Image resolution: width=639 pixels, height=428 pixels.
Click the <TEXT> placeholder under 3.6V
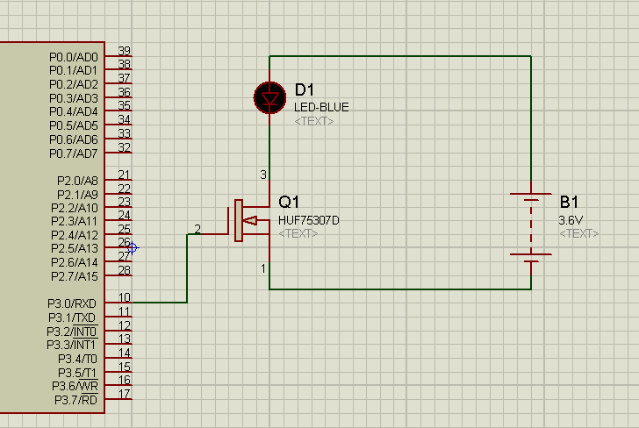click(x=578, y=233)
